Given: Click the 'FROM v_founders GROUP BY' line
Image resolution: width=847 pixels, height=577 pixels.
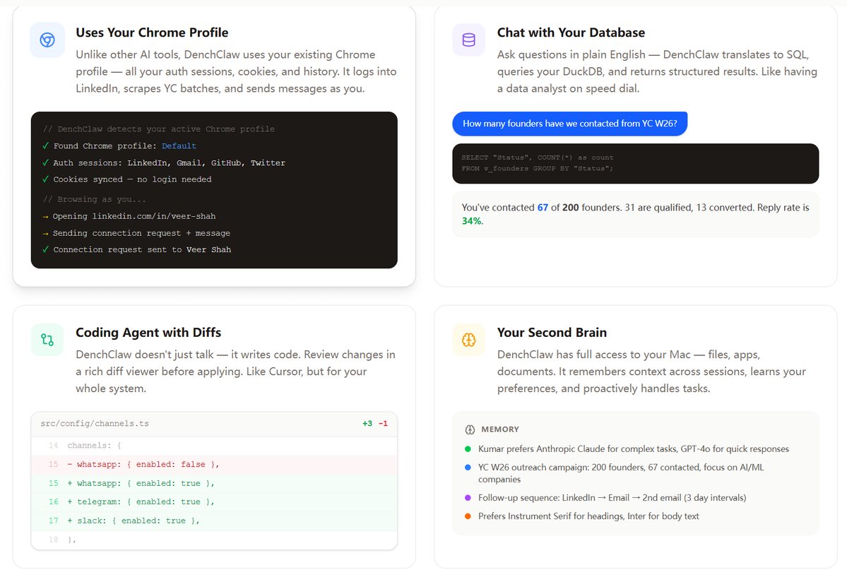Looking at the screenshot, I should pos(538,169).
